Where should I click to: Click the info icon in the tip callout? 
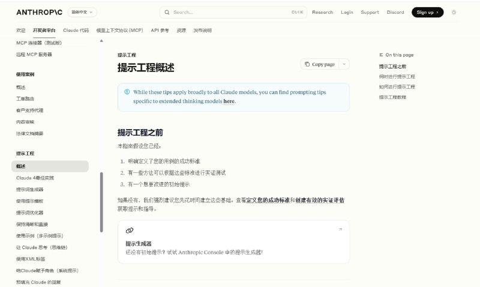coord(127,92)
